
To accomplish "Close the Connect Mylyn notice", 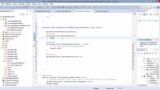I will point(157,40).
